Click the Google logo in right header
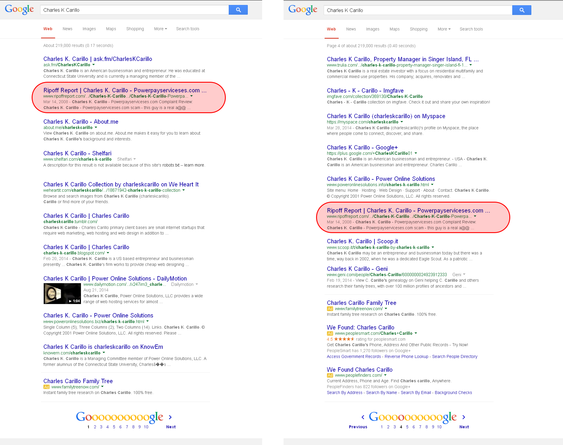 pos(303,10)
